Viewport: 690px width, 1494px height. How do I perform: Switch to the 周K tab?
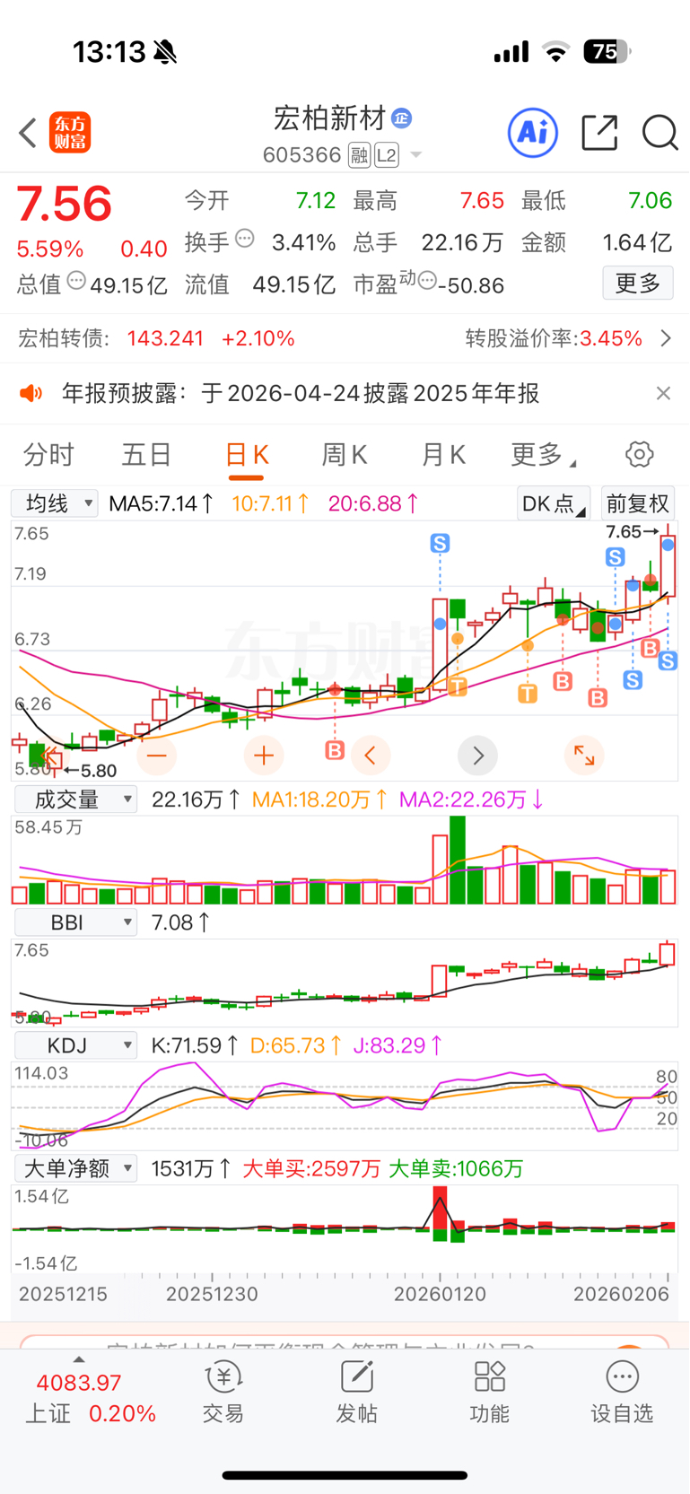click(345, 455)
